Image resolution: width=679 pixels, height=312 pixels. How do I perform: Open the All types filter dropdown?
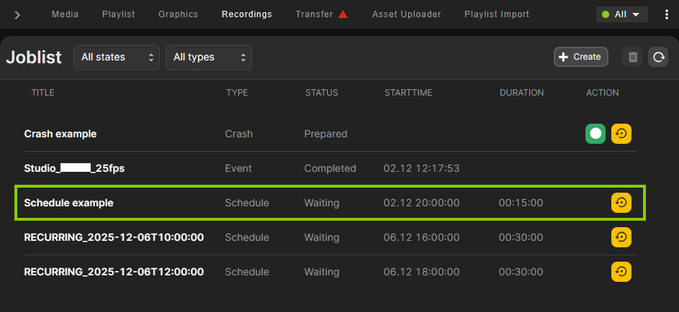pyautogui.click(x=209, y=57)
